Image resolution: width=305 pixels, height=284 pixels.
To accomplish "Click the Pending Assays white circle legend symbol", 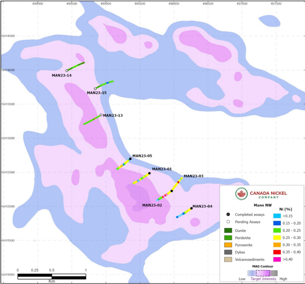I will [x=227, y=222].
